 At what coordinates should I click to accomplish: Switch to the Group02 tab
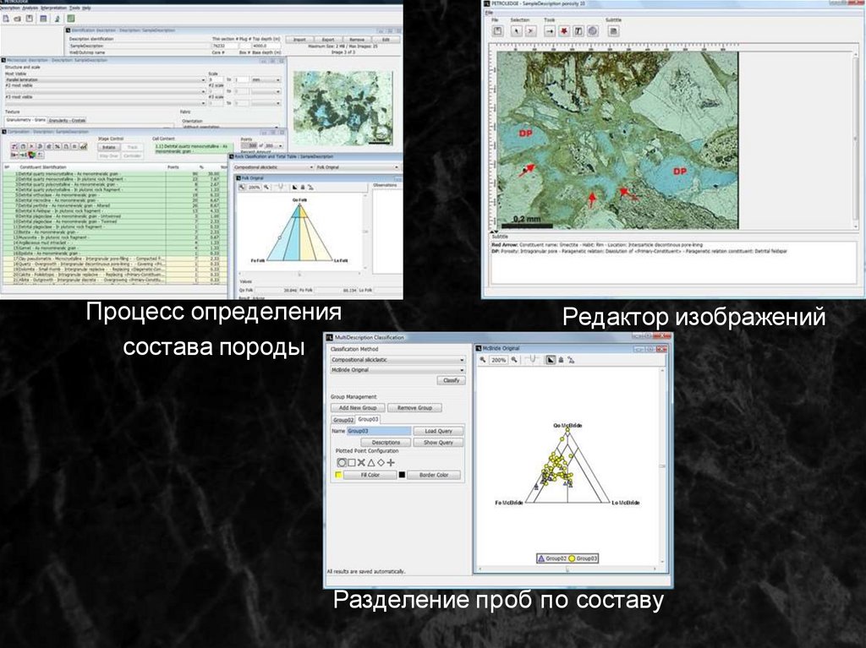coord(343,420)
